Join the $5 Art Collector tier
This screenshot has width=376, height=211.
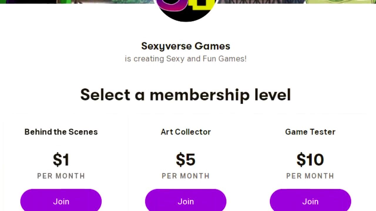(x=186, y=201)
